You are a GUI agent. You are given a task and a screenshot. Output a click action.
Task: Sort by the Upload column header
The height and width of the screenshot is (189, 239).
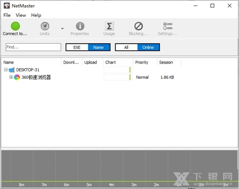tap(93, 62)
